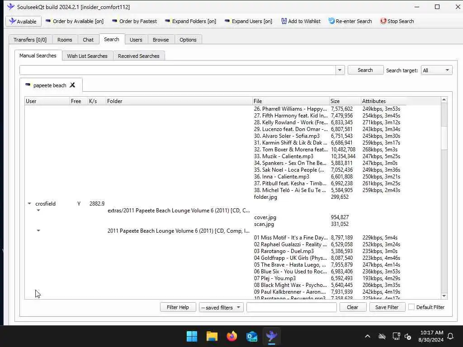Viewport: 463px width, 347px height.
Task: Toggle the Available status button
Action: pos(23,21)
